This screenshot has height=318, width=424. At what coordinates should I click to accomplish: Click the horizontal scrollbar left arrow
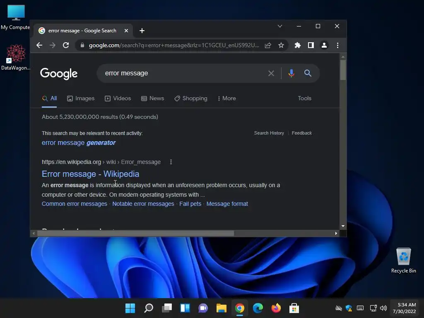tap(34, 234)
